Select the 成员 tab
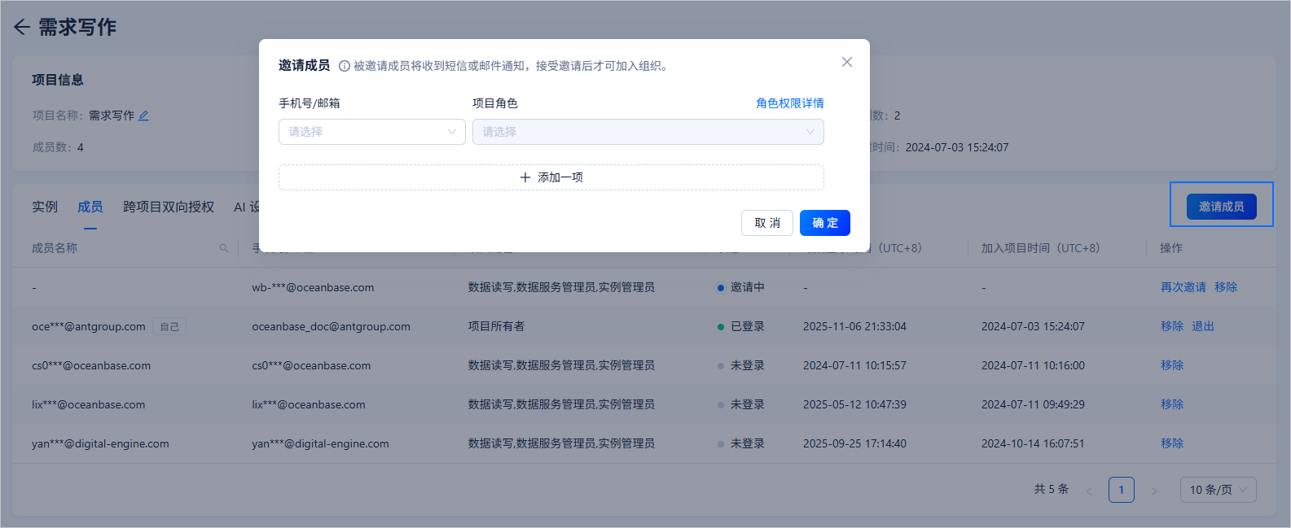The height and width of the screenshot is (528, 1291). click(x=90, y=207)
